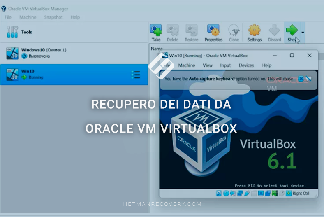This screenshot has height=217, width=324.
Task: Click the display status bar icon
Action: (x=261, y=194)
